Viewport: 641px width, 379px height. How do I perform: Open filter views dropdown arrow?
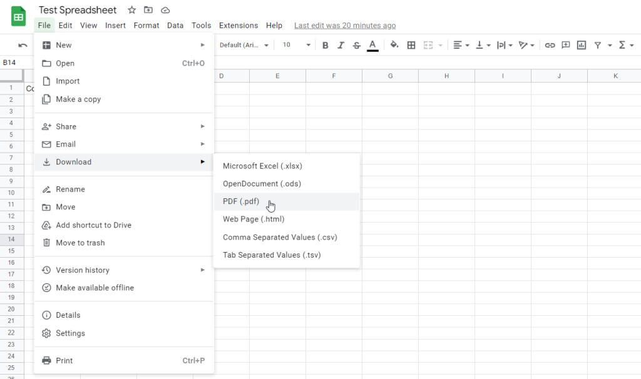click(610, 45)
